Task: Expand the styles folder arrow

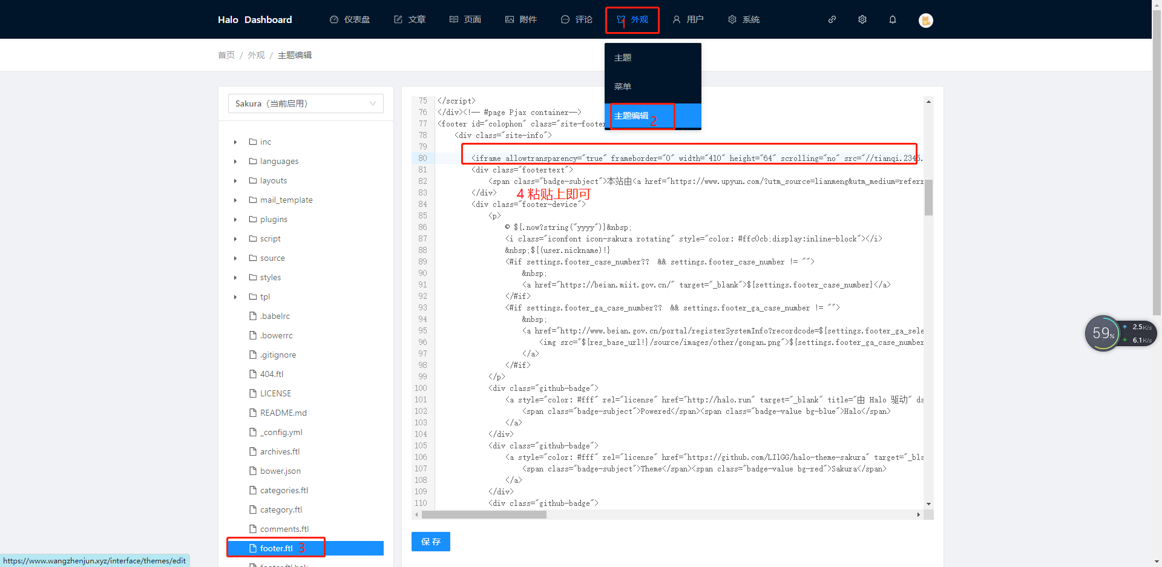Action: point(235,278)
